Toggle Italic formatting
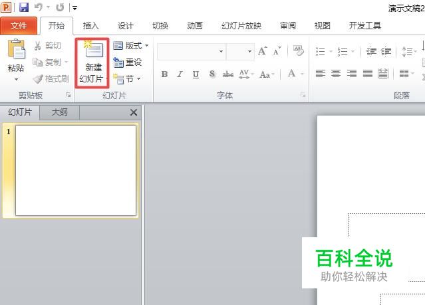 (x=180, y=74)
